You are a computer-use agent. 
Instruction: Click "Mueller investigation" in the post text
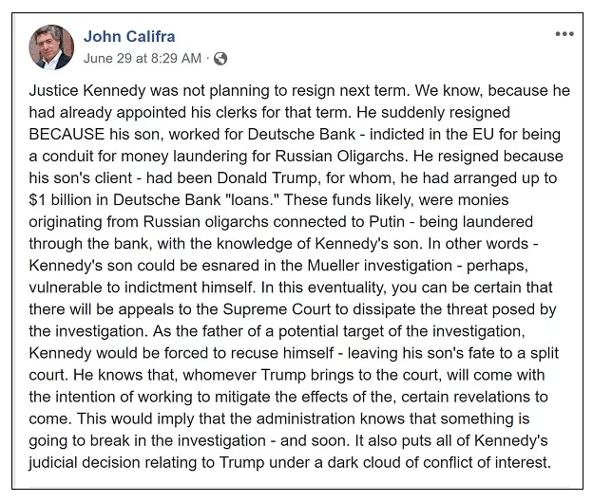coord(380,266)
